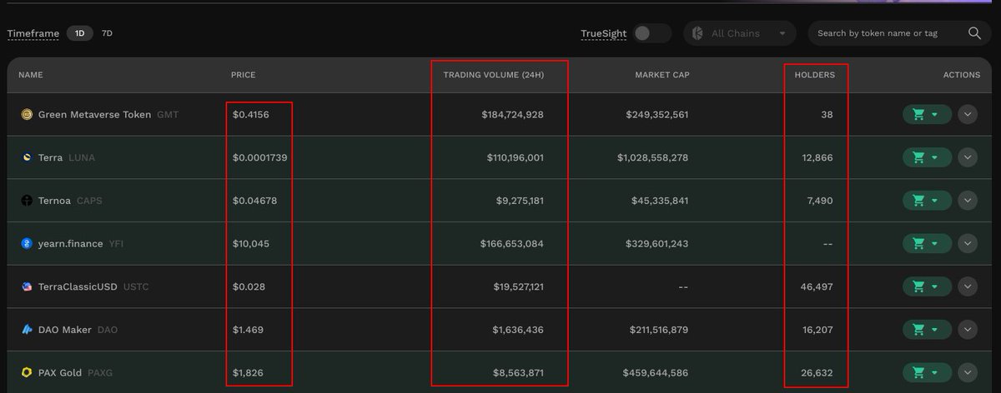Image resolution: width=1001 pixels, height=393 pixels.
Task: Sort by TRADING VOLUME (24H) header
Action: (x=494, y=75)
